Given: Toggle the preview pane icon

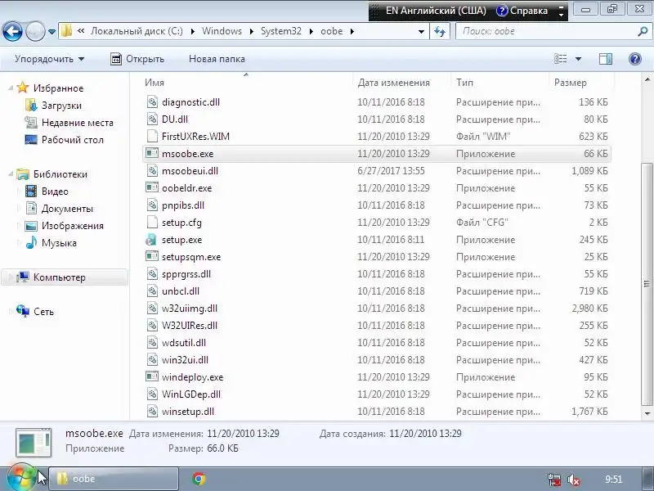Looking at the screenshot, I should [606, 59].
